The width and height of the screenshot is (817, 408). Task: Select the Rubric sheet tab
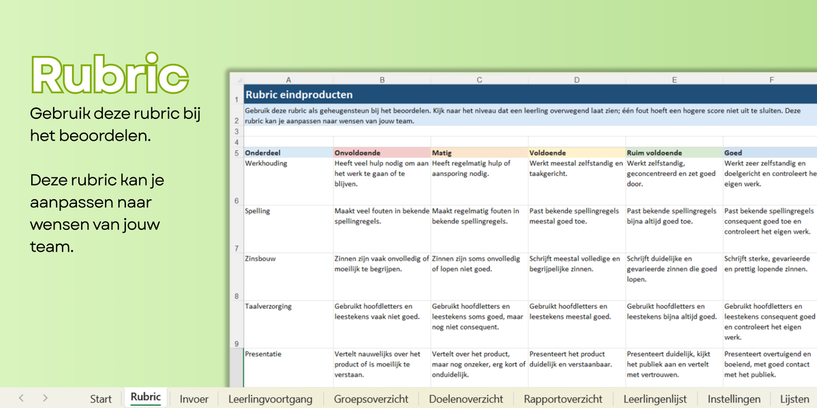pos(146,398)
